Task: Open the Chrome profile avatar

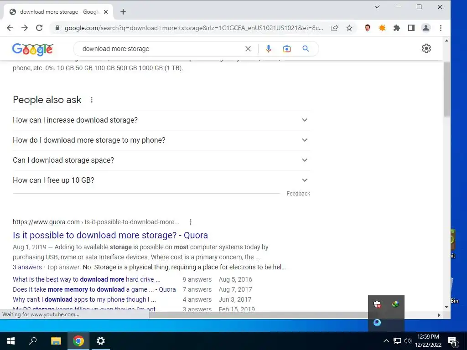Action: coord(426,28)
